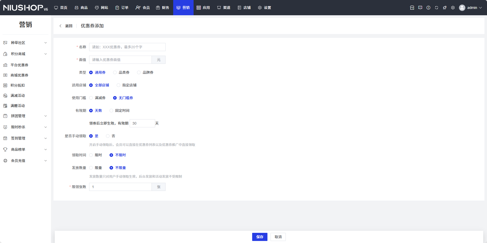The image size is (487, 243).
Task: Click the 签到管理 calendar icon
Action: click(x=5, y=138)
